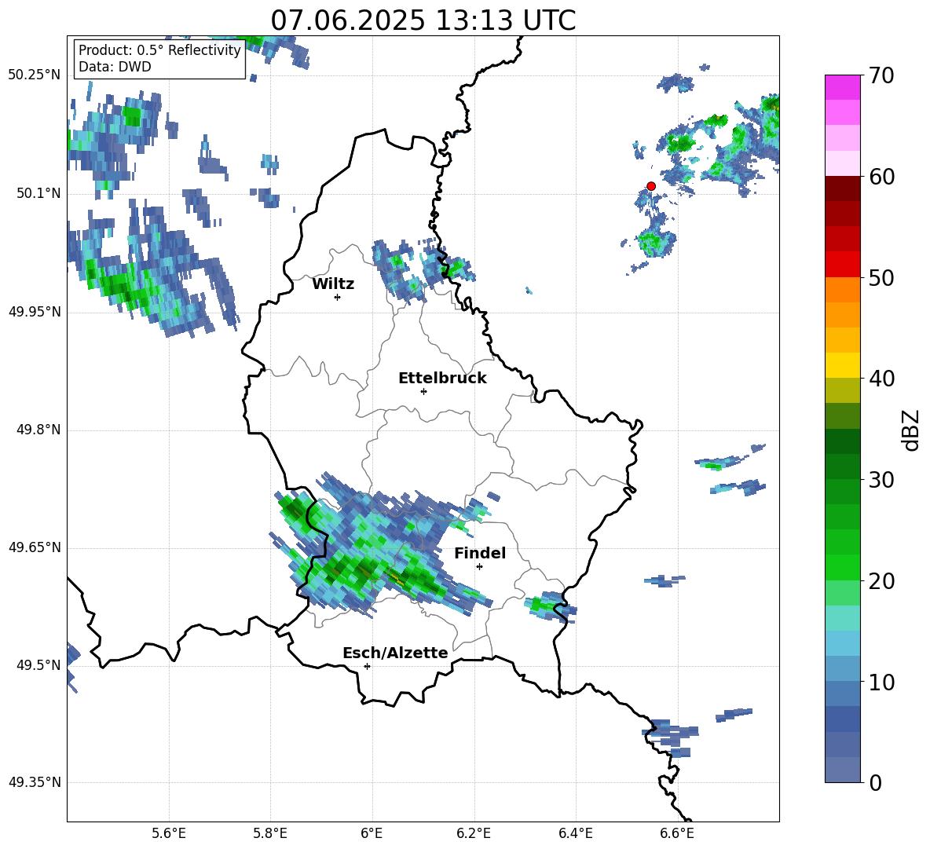Viewport: 930px width, 849px height.
Task: Click the 49.65°N latitude label
Action: coord(35,547)
